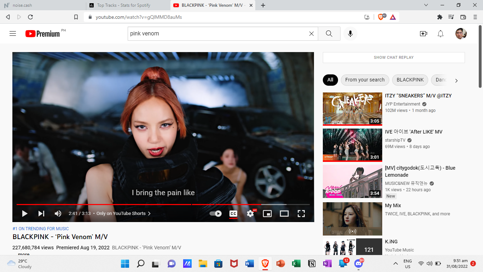The image size is (483, 272).
Task: Open the Brave Wallet icon
Action: (463, 17)
